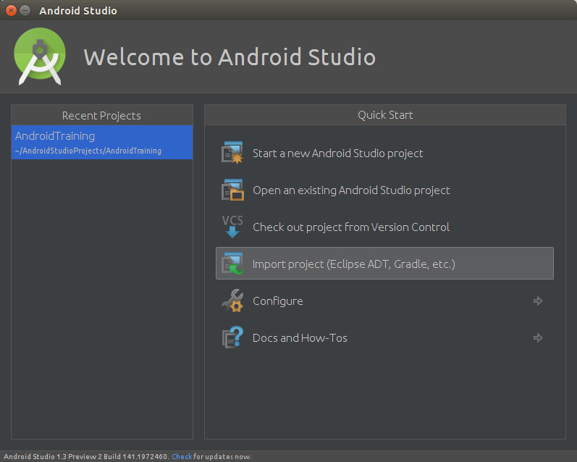Select the AndroidTraining recent project
577x462 pixels.
tap(102, 142)
